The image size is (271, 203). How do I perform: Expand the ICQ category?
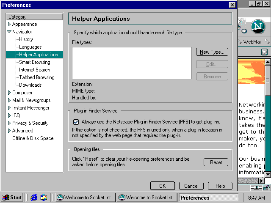[x=9, y=115]
